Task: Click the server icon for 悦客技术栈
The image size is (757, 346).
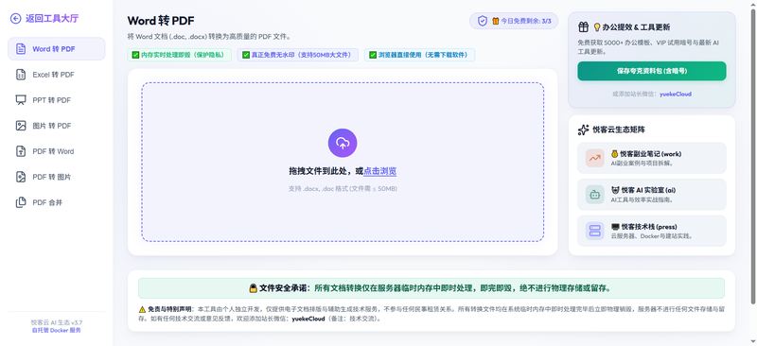Action: [595, 231]
